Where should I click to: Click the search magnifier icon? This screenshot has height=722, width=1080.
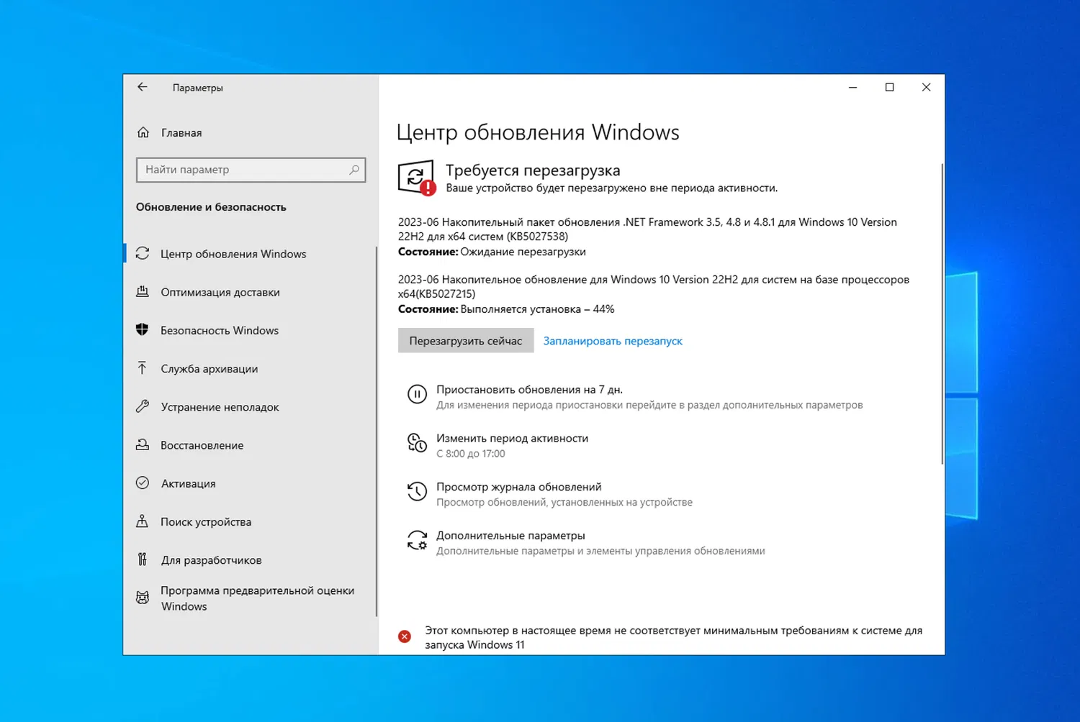pos(354,170)
